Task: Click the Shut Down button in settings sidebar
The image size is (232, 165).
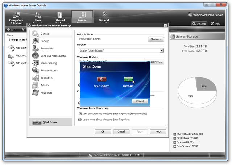Action: click(x=51, y=122)
